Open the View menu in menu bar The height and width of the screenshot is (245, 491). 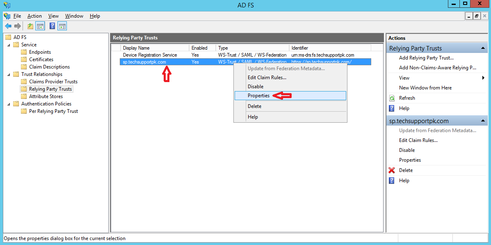(x=54, y=16)
